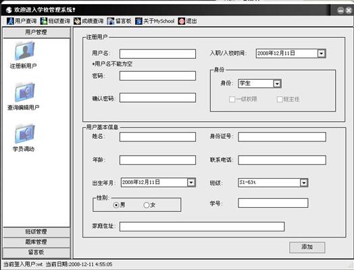Click the *用户名不能为空 warning text
Screen dimensions: 354x270
[112, 64]
